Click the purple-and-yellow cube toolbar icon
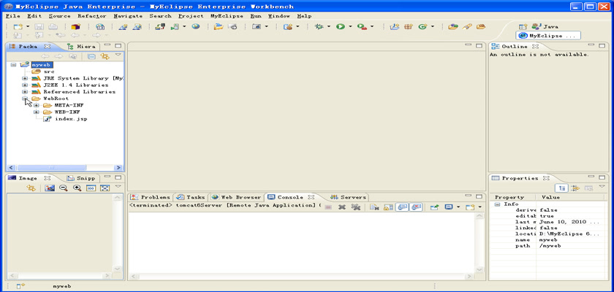 [75, 26]
